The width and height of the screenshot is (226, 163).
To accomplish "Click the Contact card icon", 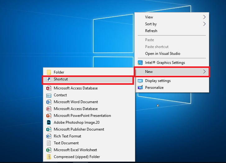I will (x=49, y=95).
